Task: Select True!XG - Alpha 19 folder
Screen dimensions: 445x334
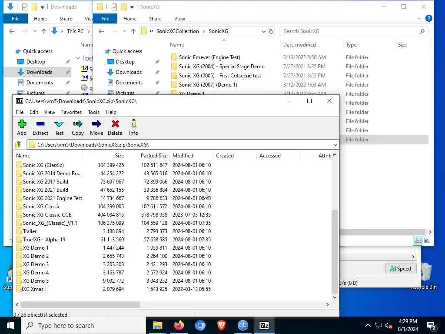Action: pos(44,240)
